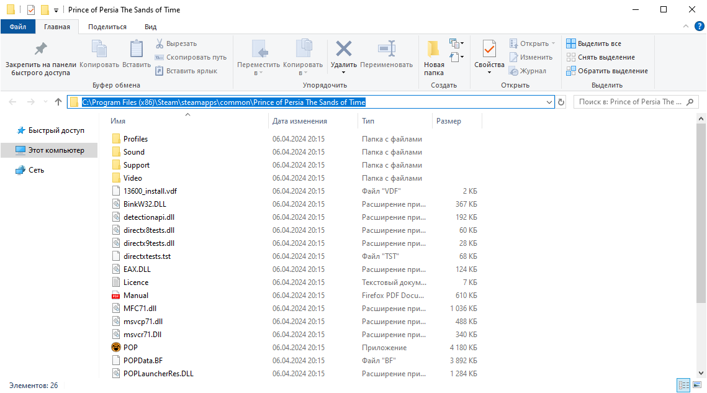Cut selection with Вырезать
The width and height of the screenshot is (707, 393).
click(176, 43)
